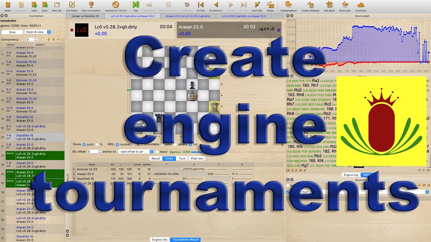The width and height of the screenshot is (431, 242).
Task: Remove tournament item with minus icon
Action: click(x=58, y=40)
